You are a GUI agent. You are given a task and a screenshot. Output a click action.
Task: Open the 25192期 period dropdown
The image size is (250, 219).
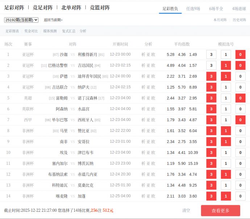coord(21,20)
